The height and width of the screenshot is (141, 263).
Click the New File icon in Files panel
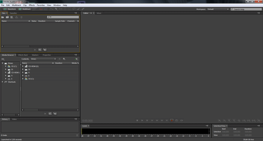[12, 17]
